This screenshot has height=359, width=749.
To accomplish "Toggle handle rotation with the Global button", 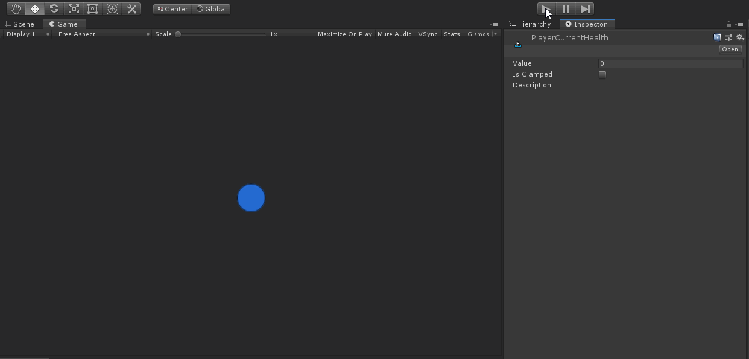I will pos(211,9).
